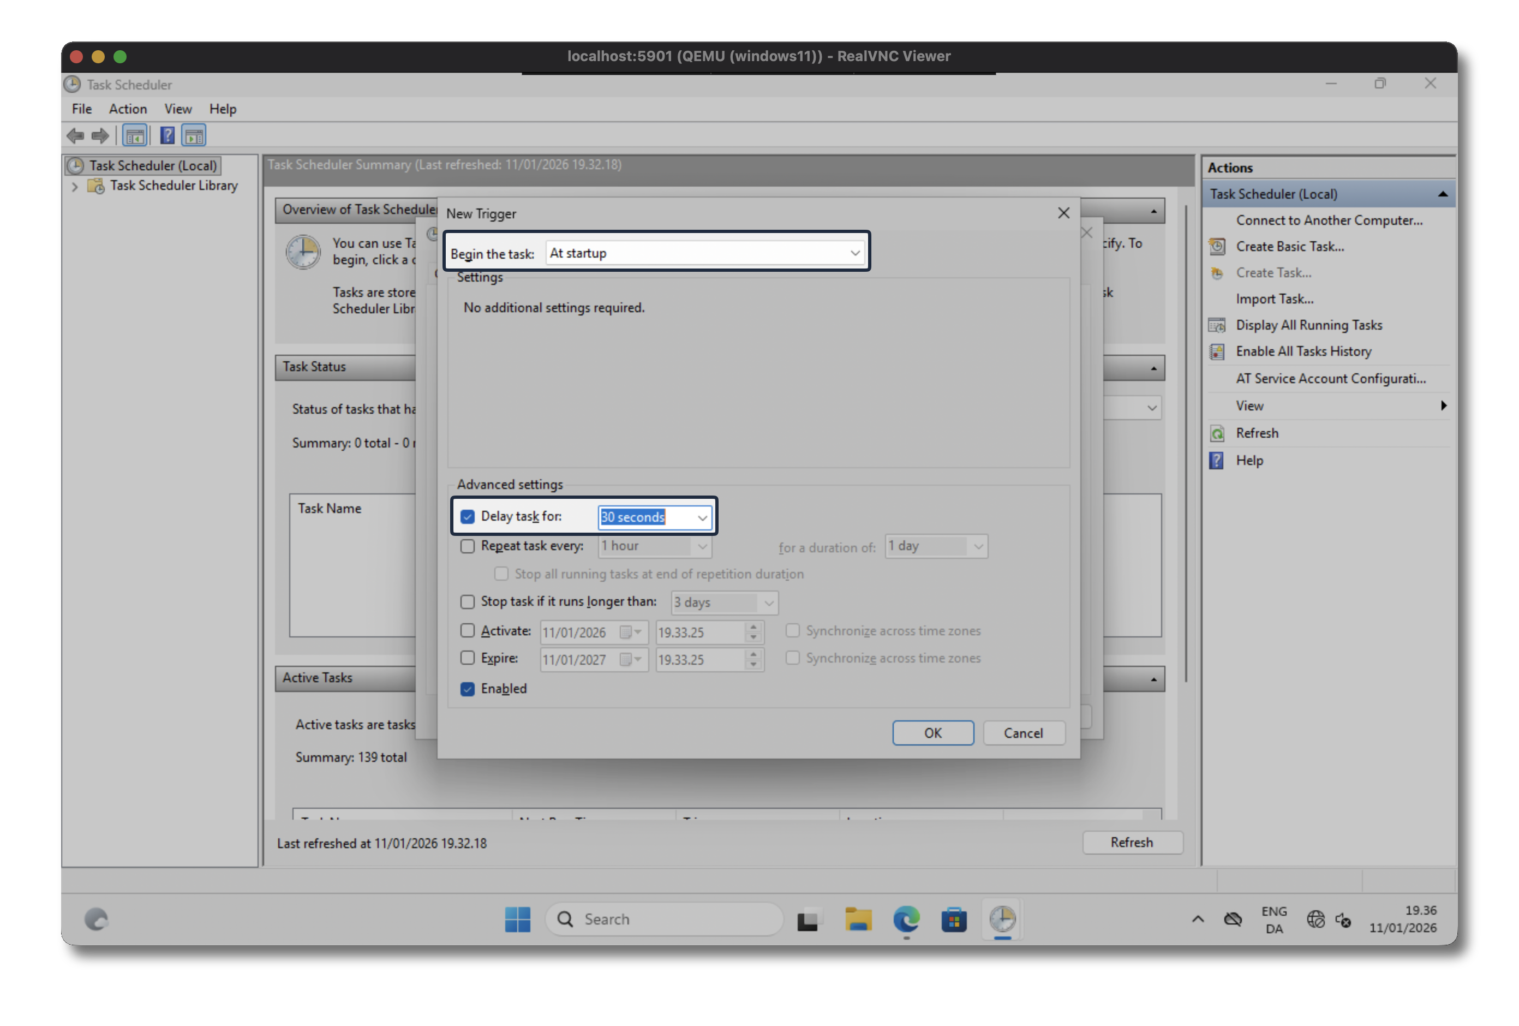The width and height of the screenshot is (1519, 1026).
Task: Open the View menu
Action: click(178, 109)
